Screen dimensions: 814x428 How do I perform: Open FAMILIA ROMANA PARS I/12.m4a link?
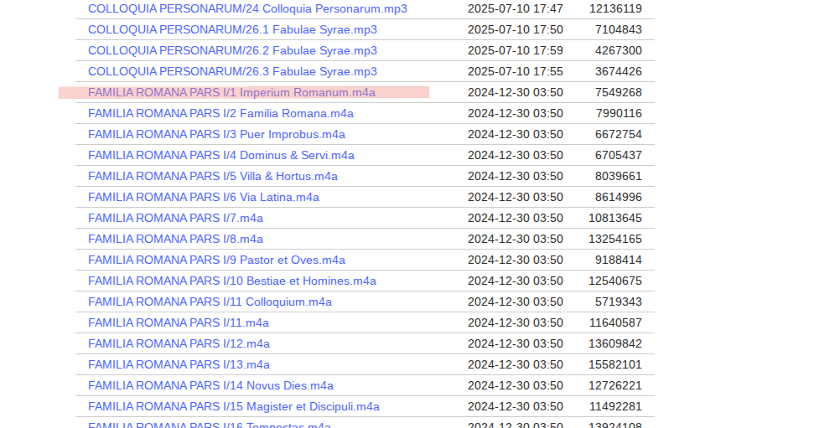179,343
